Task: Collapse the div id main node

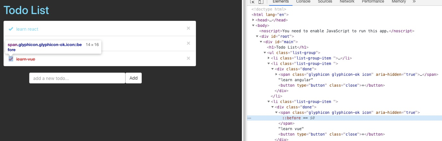Action: 261,42
